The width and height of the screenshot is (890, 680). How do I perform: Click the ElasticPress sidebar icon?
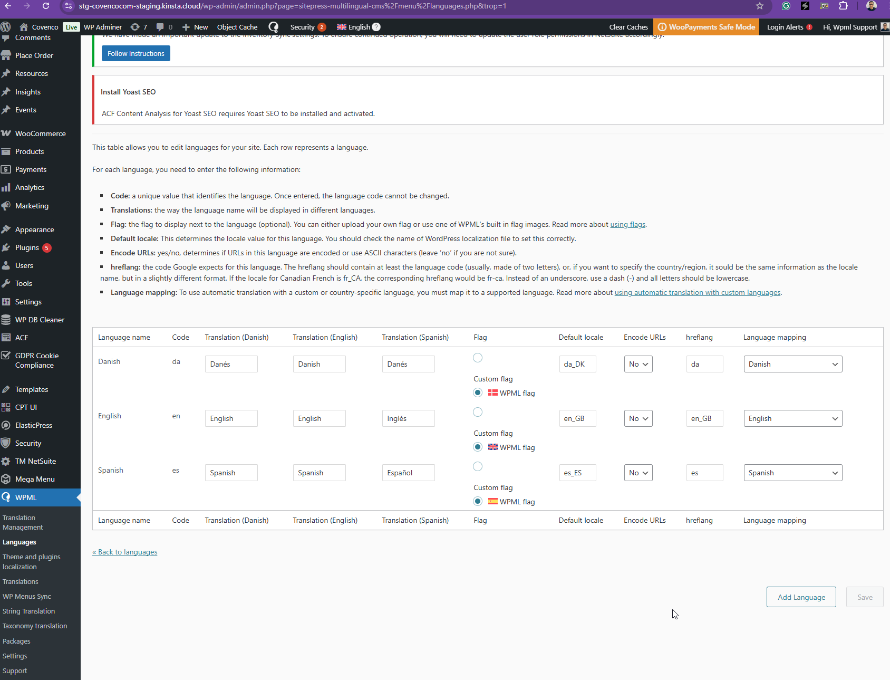(x=6, y=425)
